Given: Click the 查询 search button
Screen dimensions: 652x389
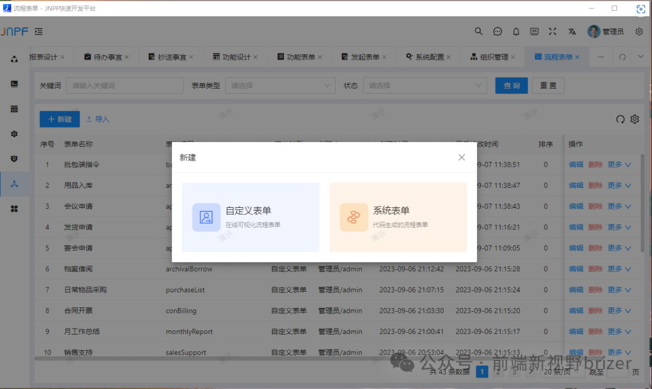Looking at the screenshot, I should (511, 85).
